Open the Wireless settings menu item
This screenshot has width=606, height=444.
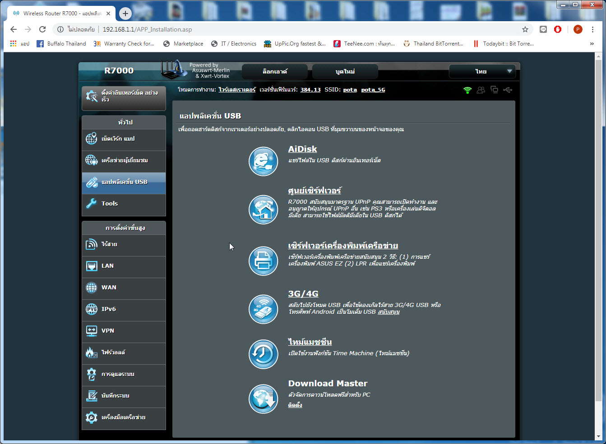tap(124, 244)
